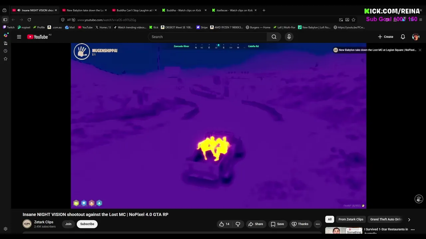This screenshot has width=426, height=239.
Task: Bookmark this page with the star icon
Action: click(x=353, y=20)
